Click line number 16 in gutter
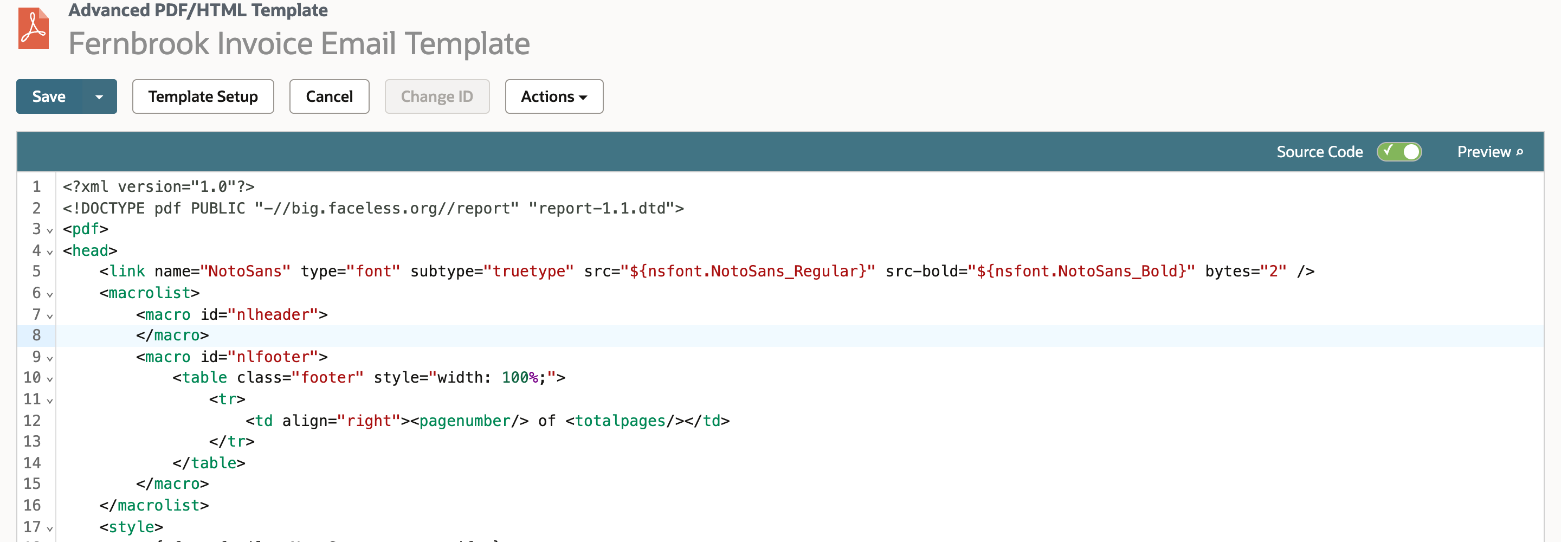Screen dimensions: 1561x542 [32, 505]
